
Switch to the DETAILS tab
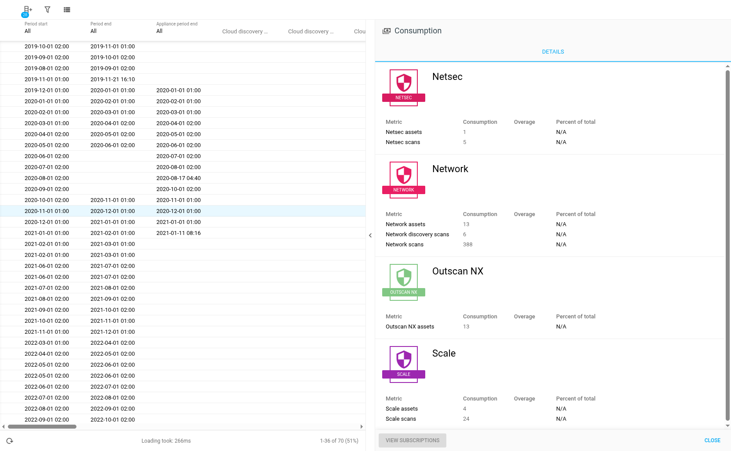click(553, 52)
